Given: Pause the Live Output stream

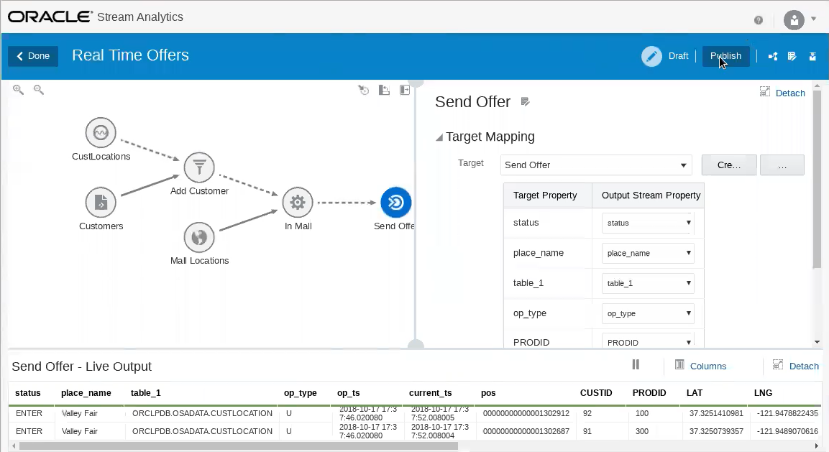Looking at the screenshot, I should pos(636,364).
